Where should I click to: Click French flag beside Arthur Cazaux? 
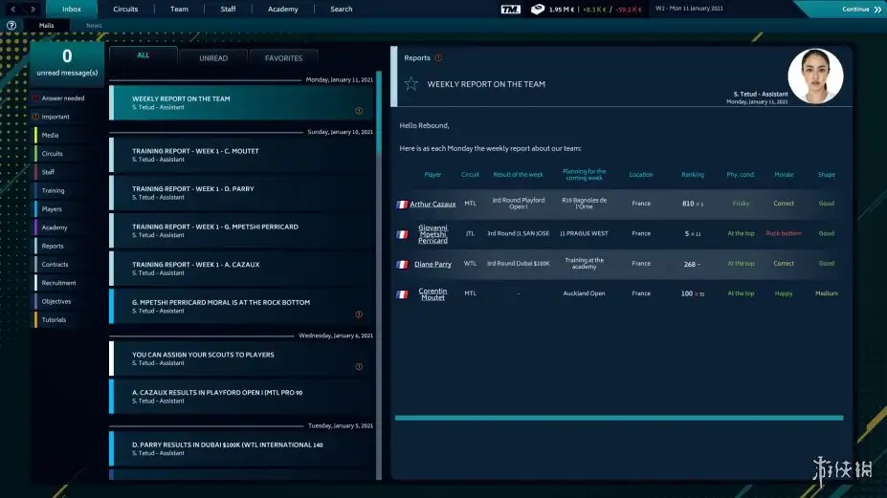pyautogui.click(x=402, y=204)
